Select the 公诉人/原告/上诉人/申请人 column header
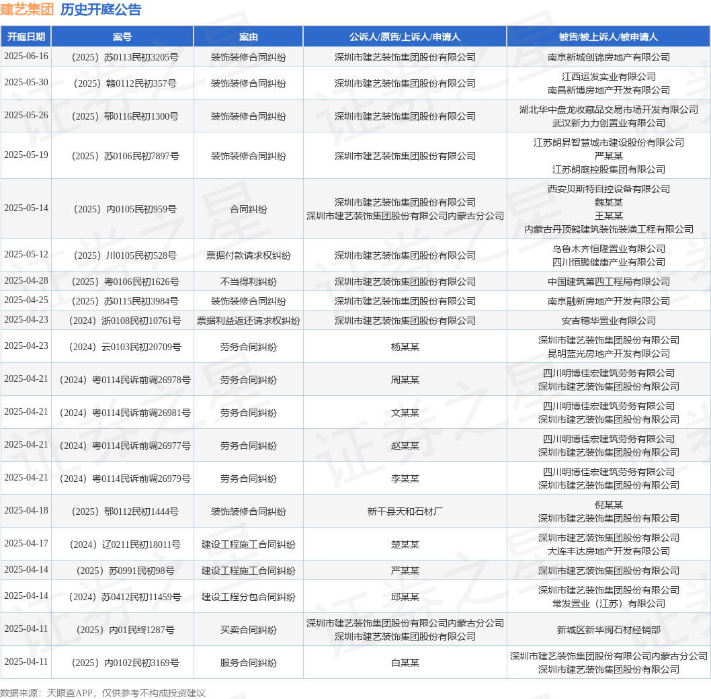The image size is (711, 699). click(x=405, y=37)
